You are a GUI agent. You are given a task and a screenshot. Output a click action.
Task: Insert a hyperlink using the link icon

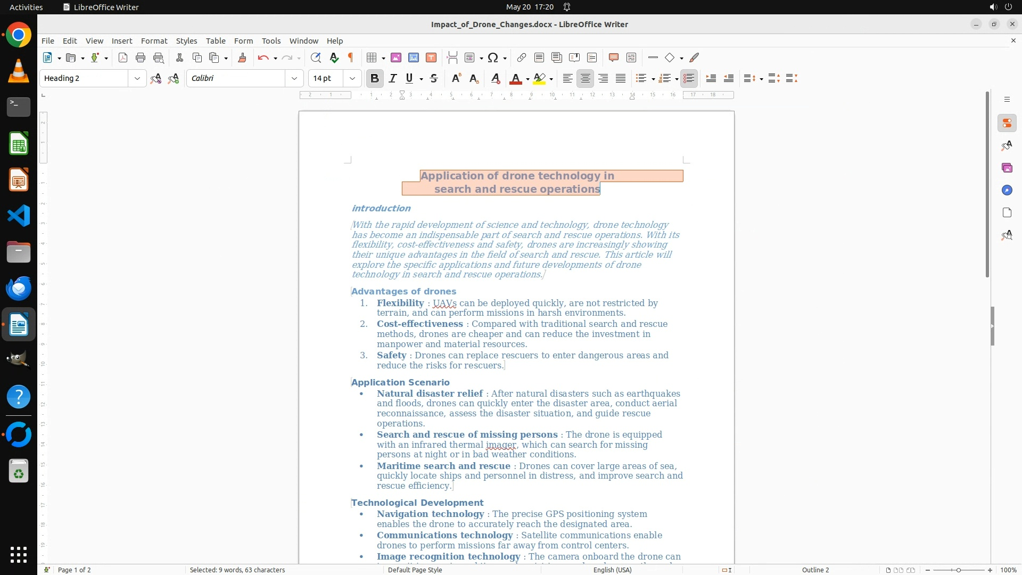pyautogui.click(x=522, y=58)
